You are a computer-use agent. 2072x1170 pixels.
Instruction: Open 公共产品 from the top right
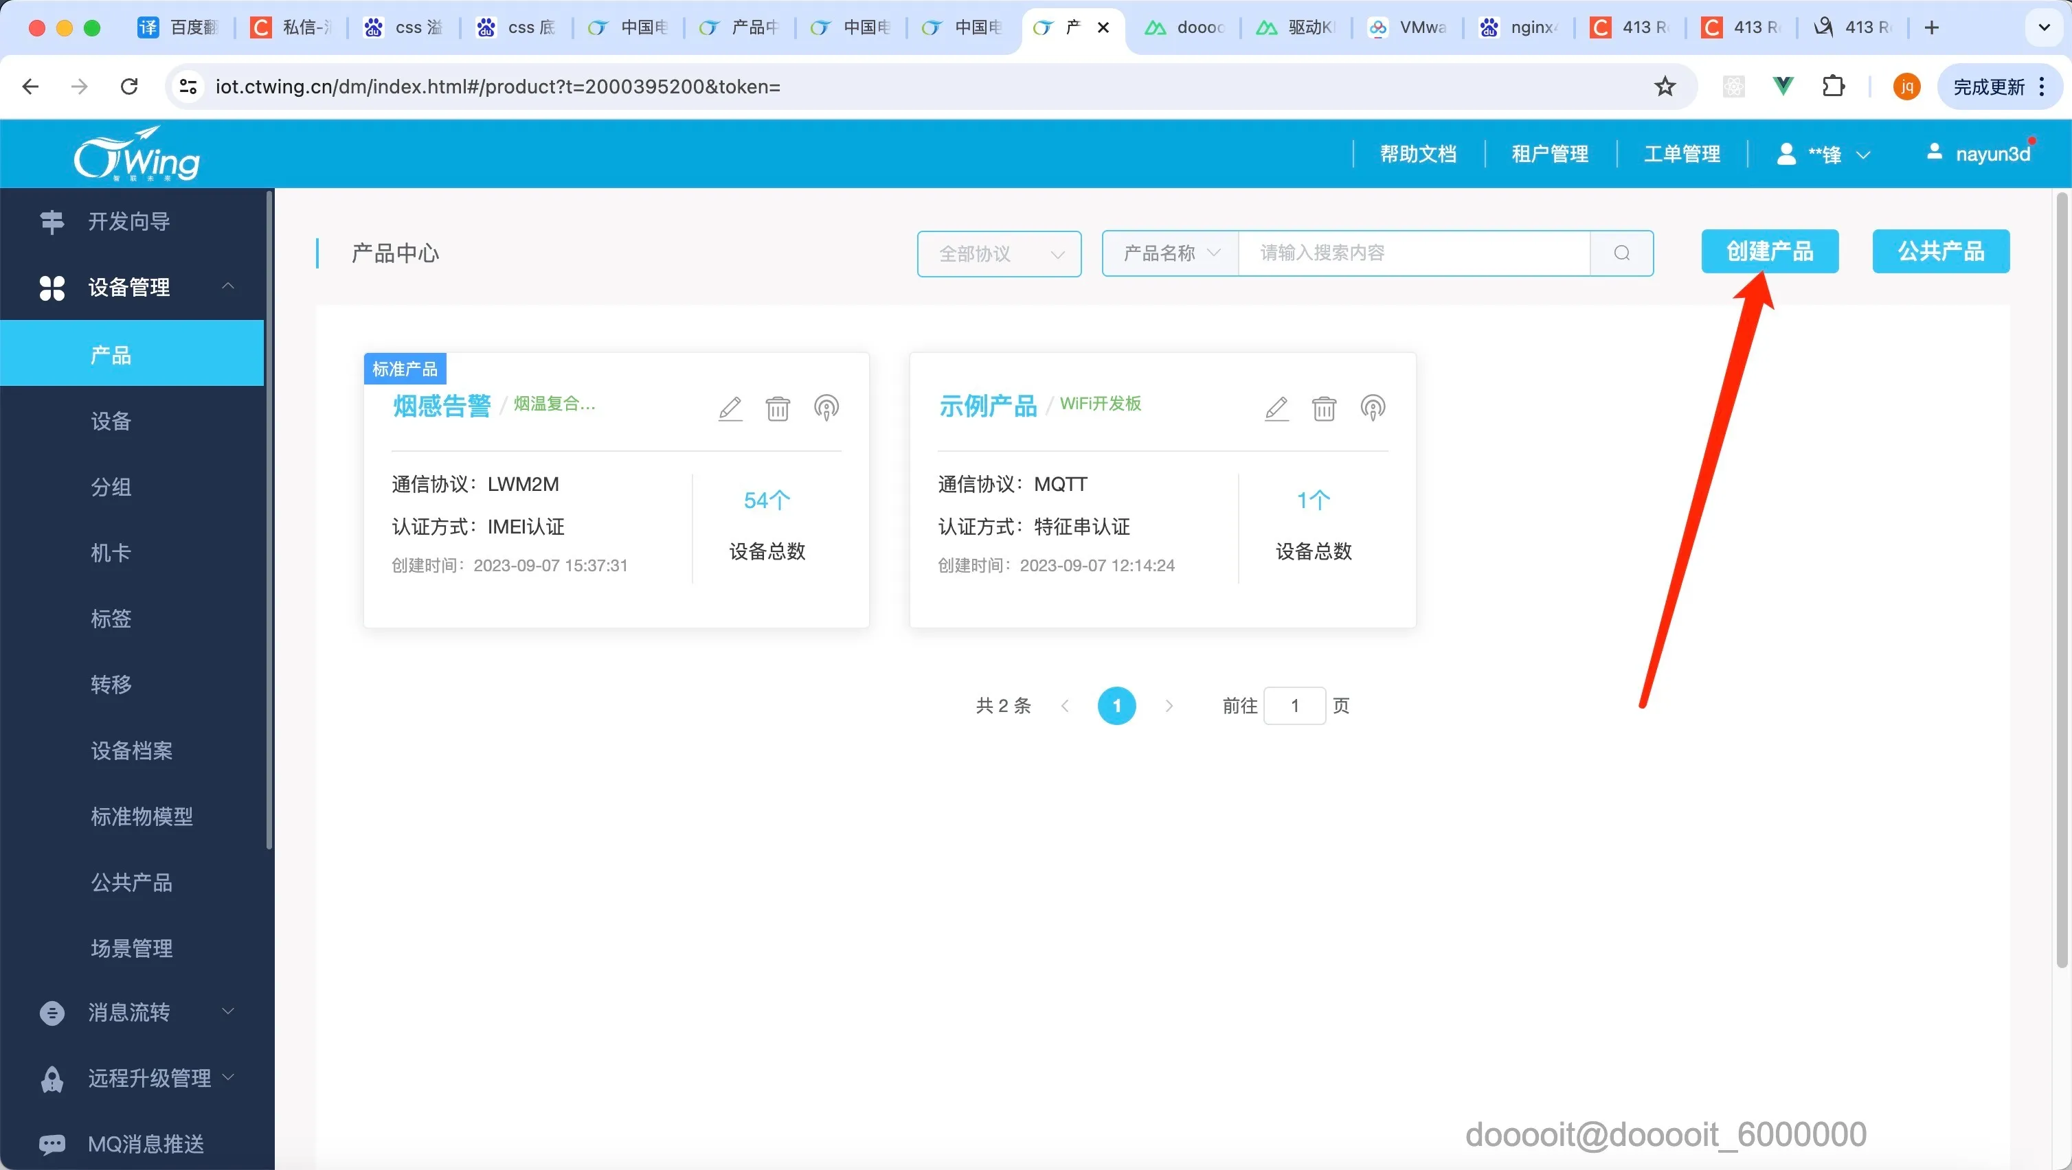tap(1940, 252)
